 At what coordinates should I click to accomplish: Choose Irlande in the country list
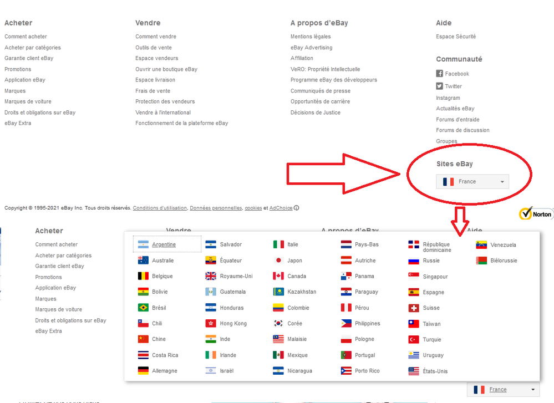coord(228,355)
